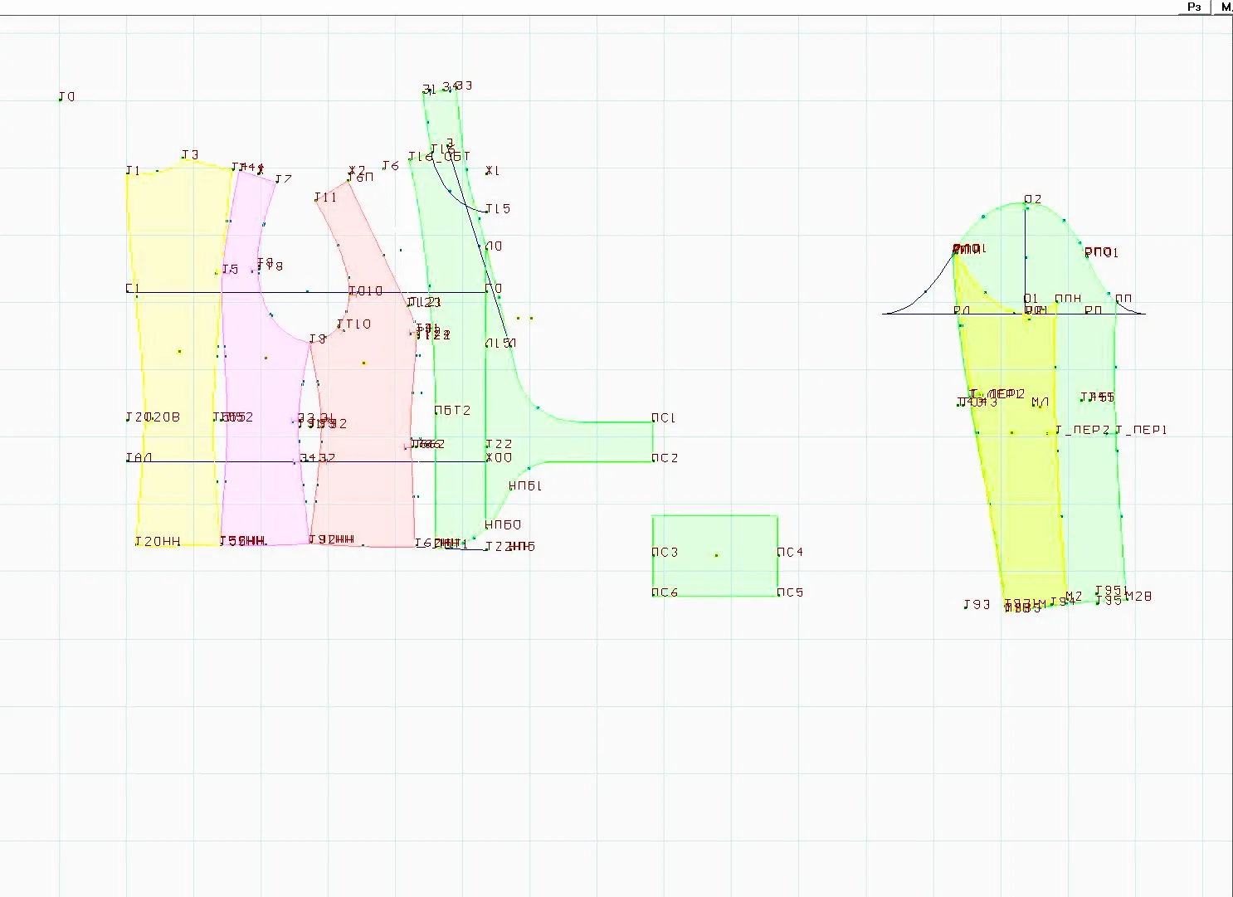Image resolution: width=1233 pixels, height=897 pixels.
Task: Click point label ПС2
Action: coord(665,458)
